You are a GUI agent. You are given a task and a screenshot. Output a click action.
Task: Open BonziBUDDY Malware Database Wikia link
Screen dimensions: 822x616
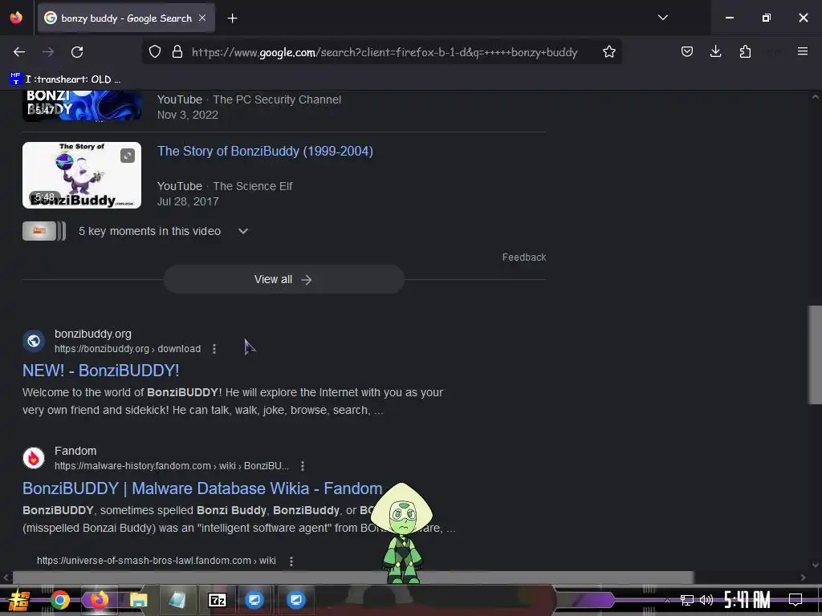pyautogui.click(x=202, y=488)
